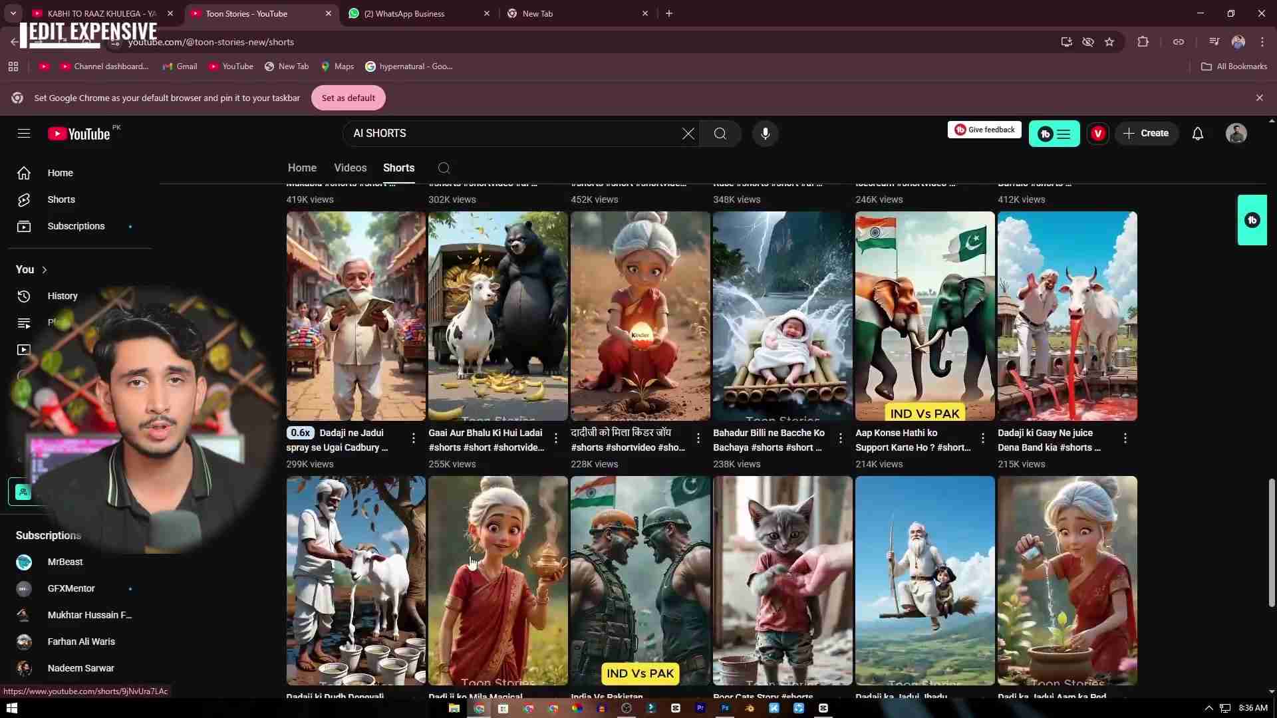The image size is (1277, 718).
Task: Open the Chrome extensions puzzle icon
Action: coord(1143,42)
